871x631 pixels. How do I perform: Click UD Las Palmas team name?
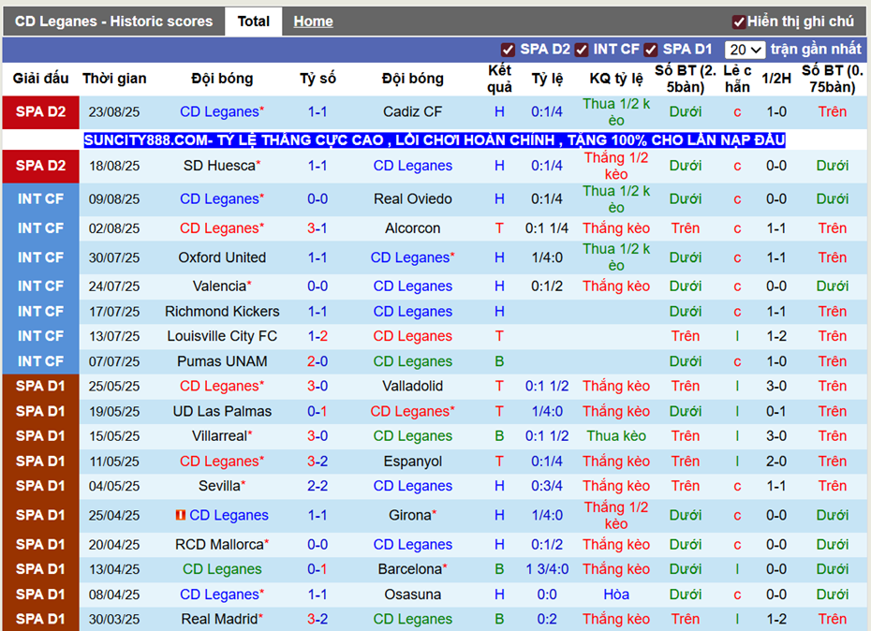(x=222, y=412)
